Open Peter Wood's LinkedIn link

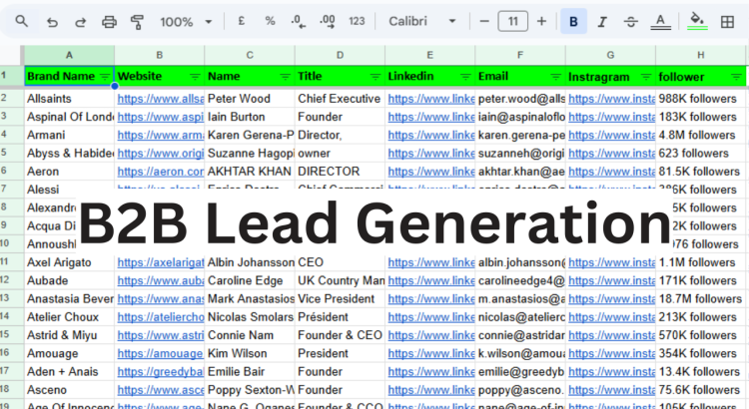[429, 99]
